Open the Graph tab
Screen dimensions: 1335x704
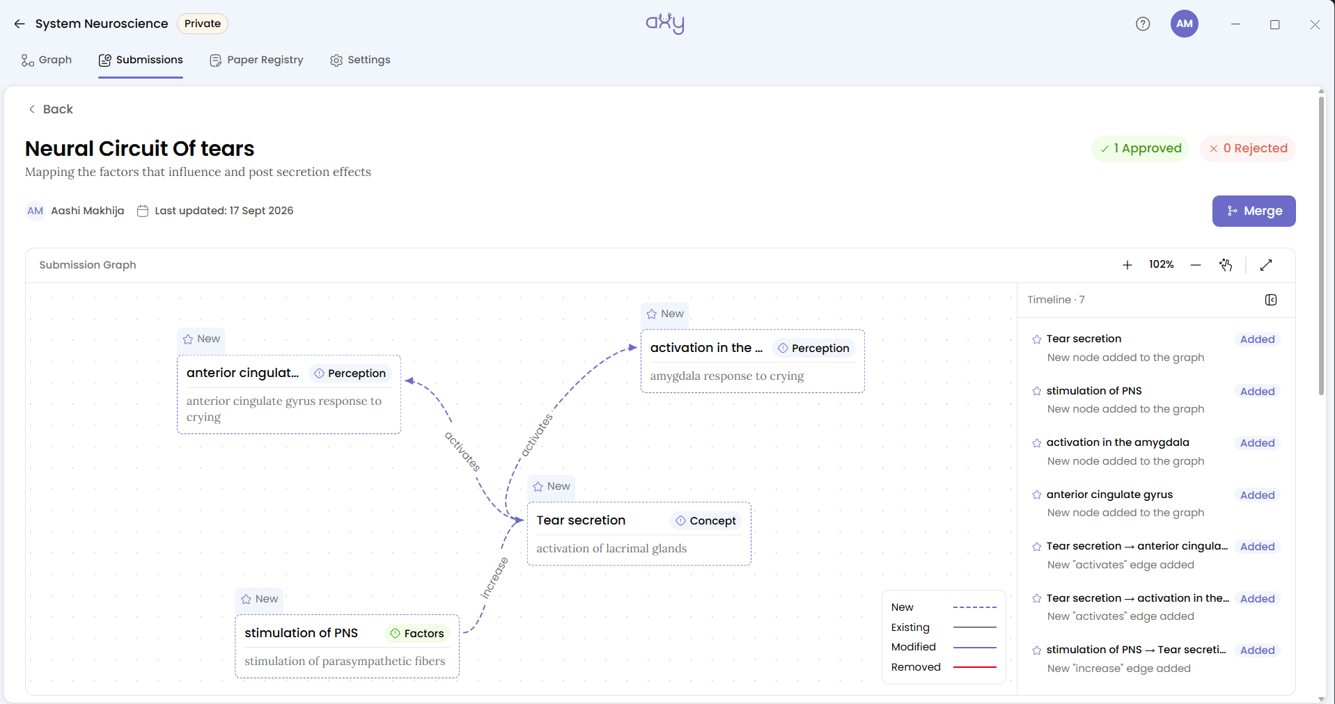pos(47,60)
